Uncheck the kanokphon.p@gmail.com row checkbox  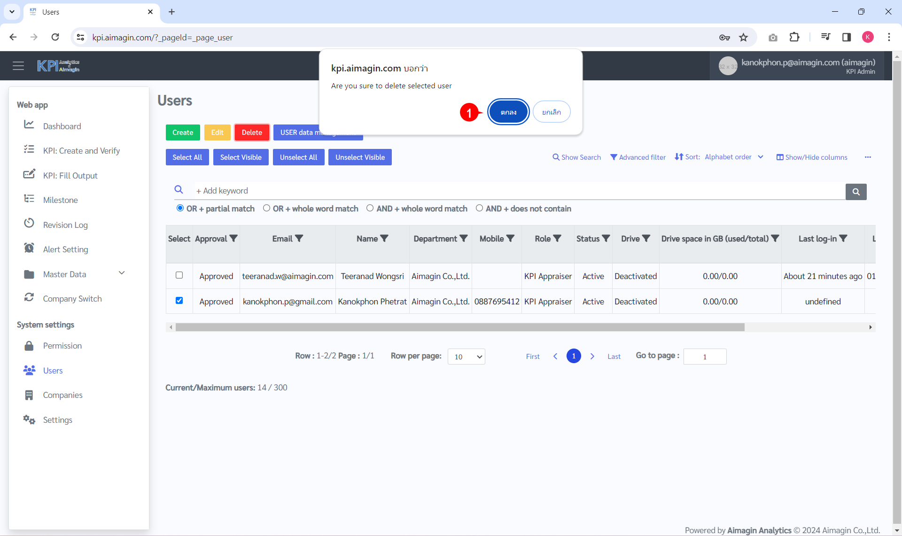pyautogui.click(x=179, y=301)
